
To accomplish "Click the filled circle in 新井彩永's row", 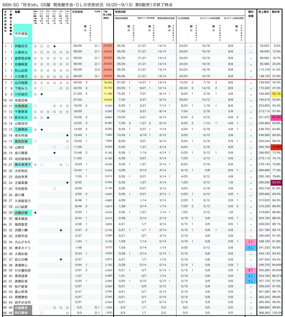I will pyautogui.click(x=48, y=118).
